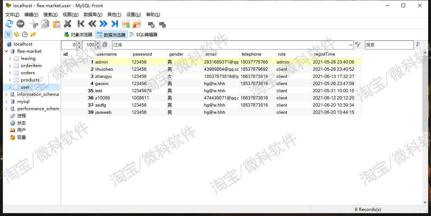Jump to the last record icon
The image size is (431, 216).
(x=115, y=24)
